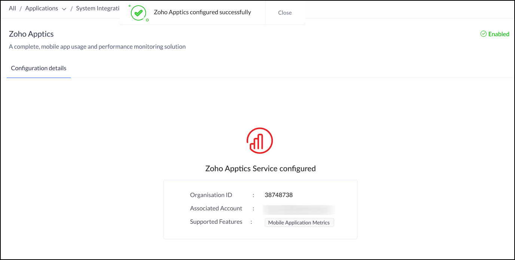Image resolution: width=515 pixels, height=260 pixels.
Task: Click the red Zoho Apptics logo
Action: click(260, 140)
